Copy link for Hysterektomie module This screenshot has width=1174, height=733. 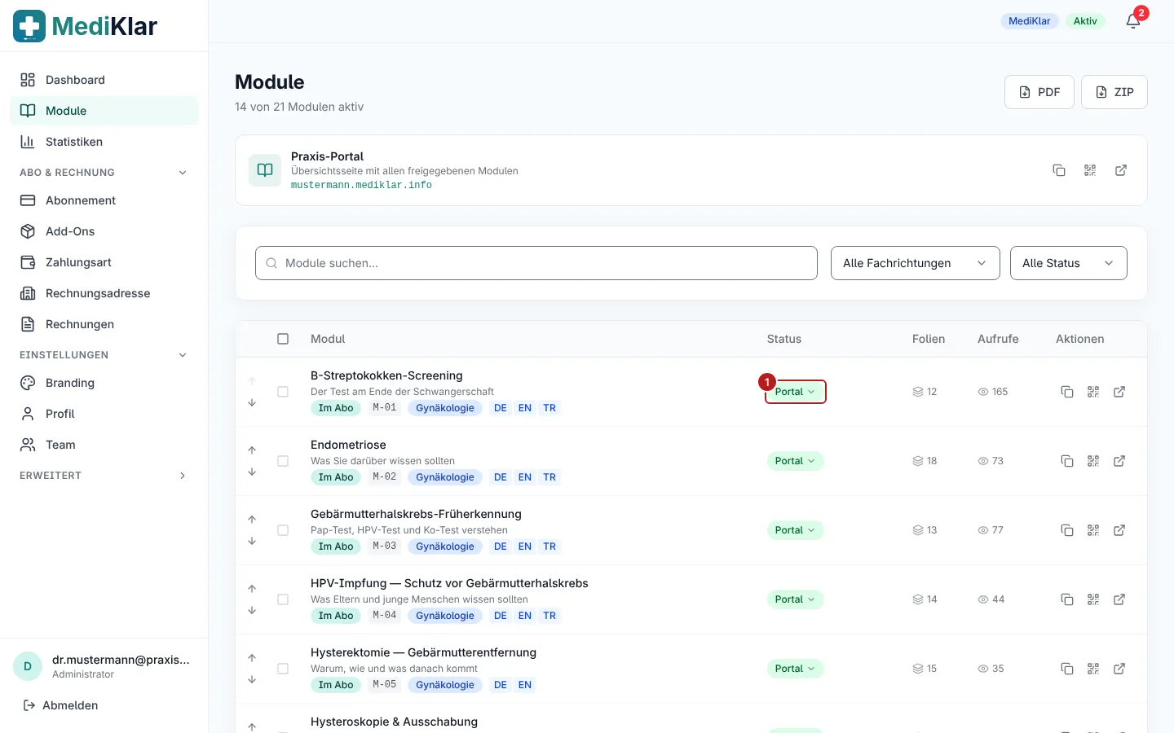[x=1067, y=669]
